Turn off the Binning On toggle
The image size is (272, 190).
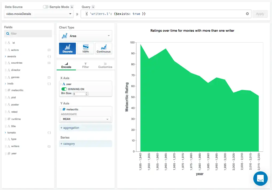pos(64,89)
